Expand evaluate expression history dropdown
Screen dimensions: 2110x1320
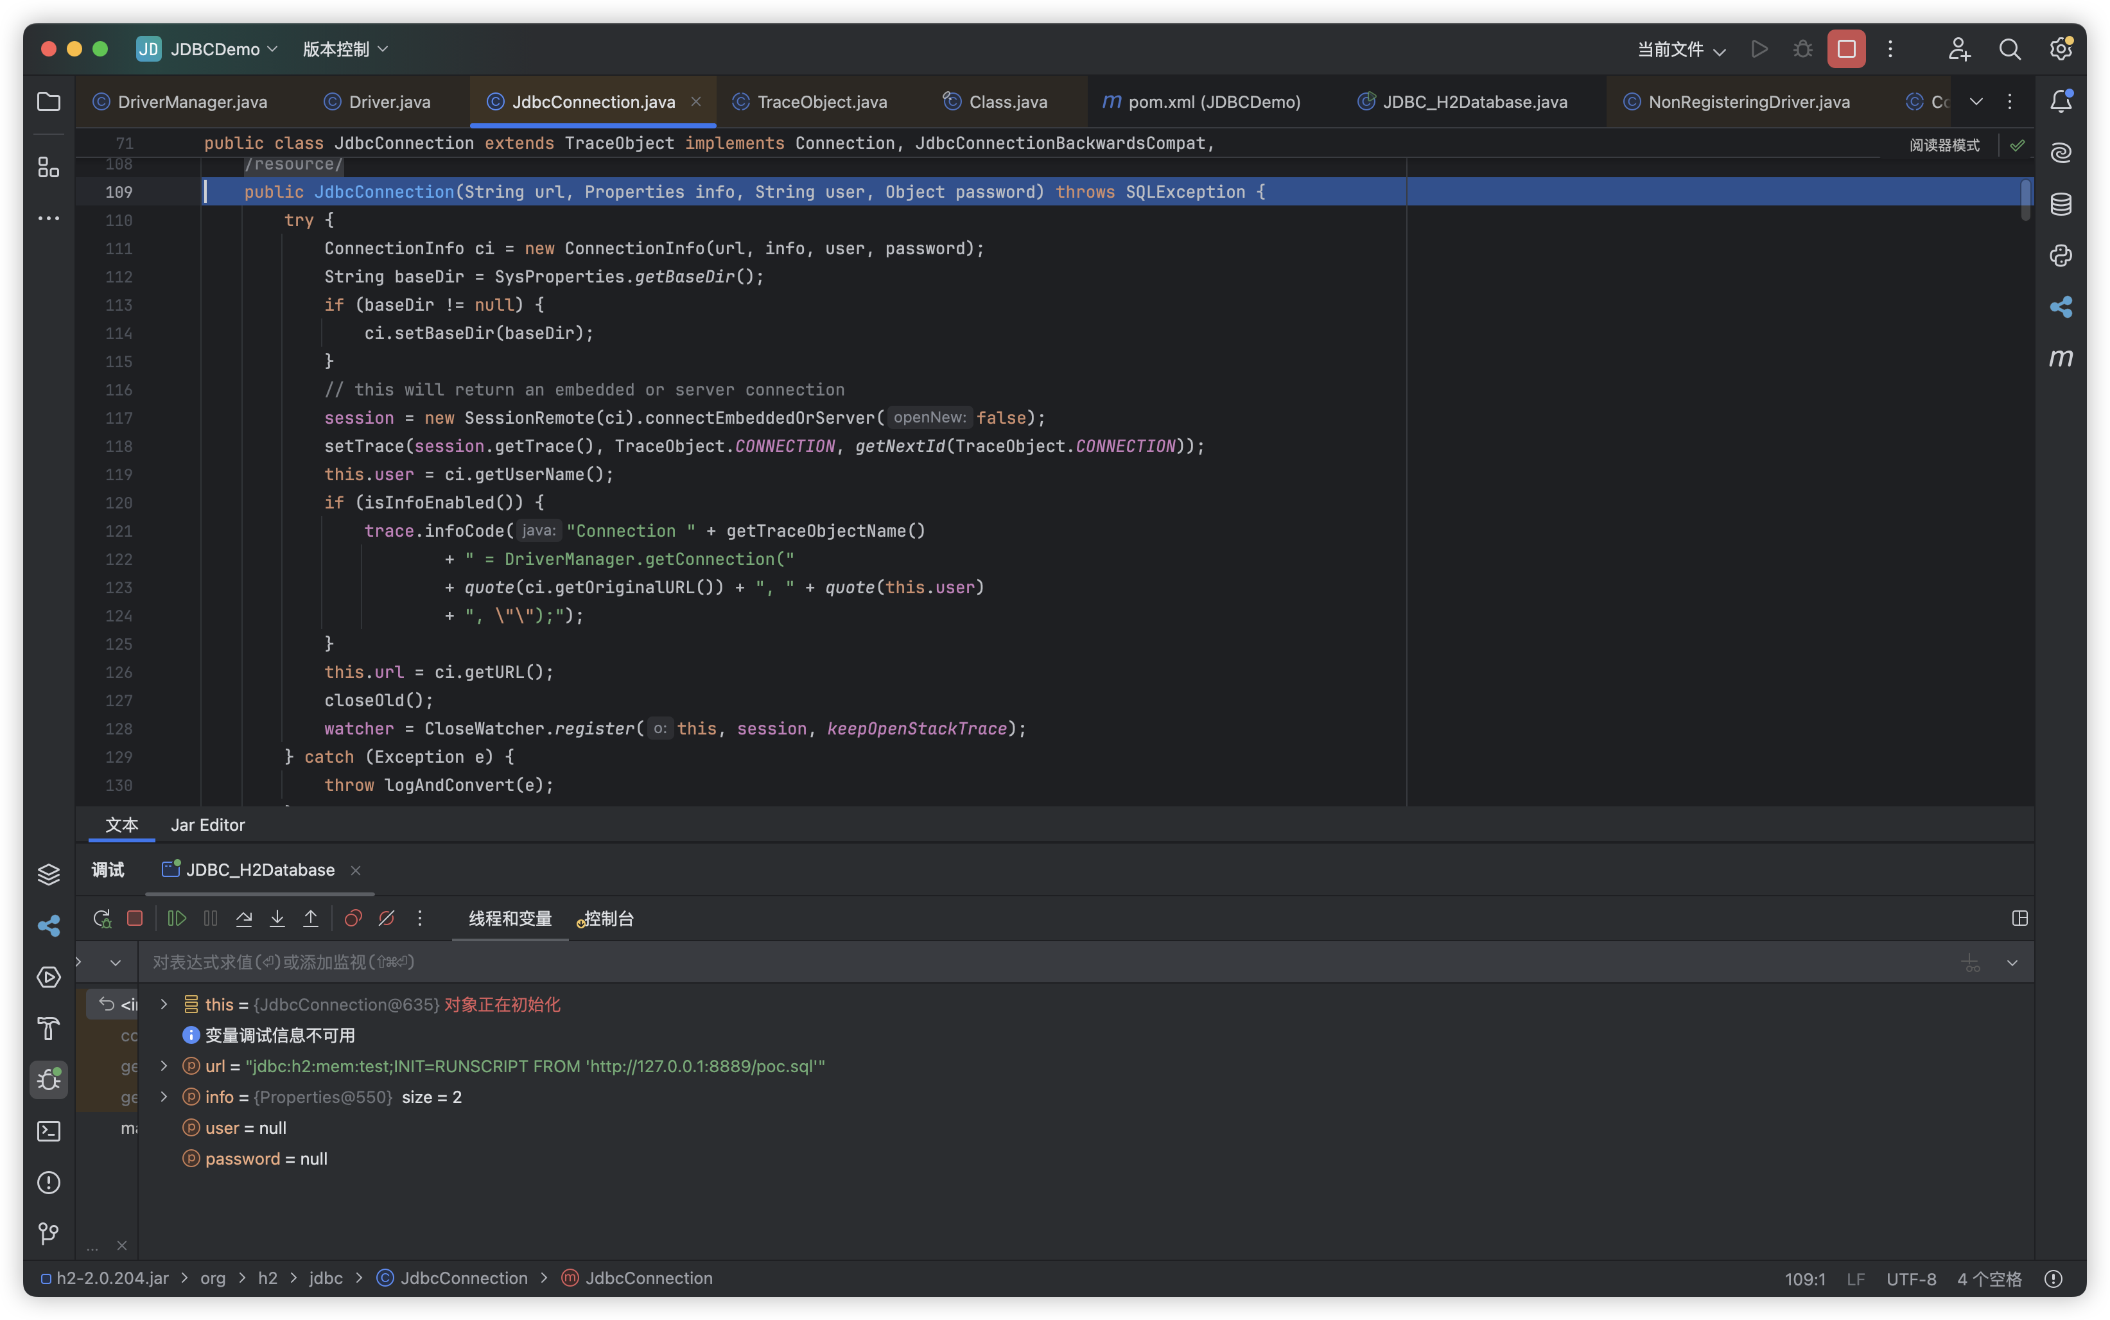click(2011, 962)
